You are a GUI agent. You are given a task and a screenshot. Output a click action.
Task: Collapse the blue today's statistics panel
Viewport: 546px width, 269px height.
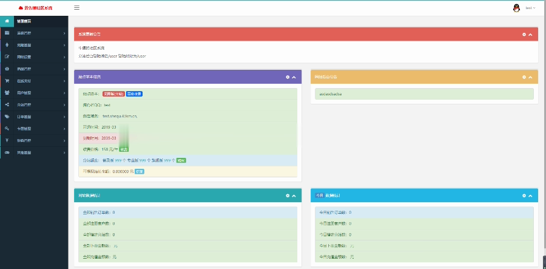coord(530,196)
